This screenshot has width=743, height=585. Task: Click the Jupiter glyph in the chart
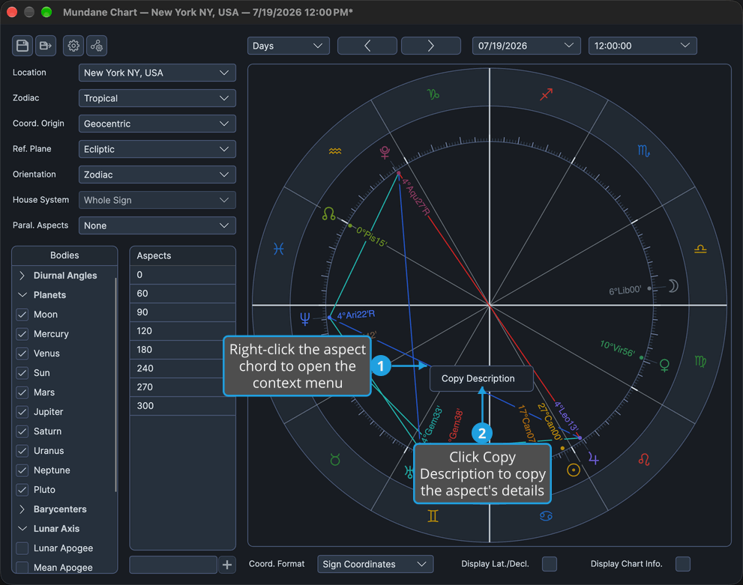(x=594, y=458)
